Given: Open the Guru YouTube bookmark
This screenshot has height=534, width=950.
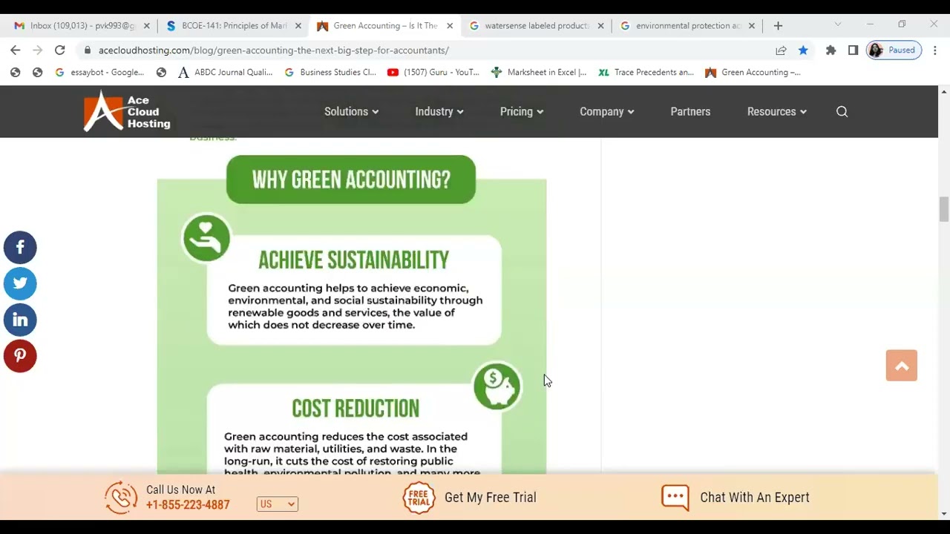Looking at the screenshot, I should (433, 72).
